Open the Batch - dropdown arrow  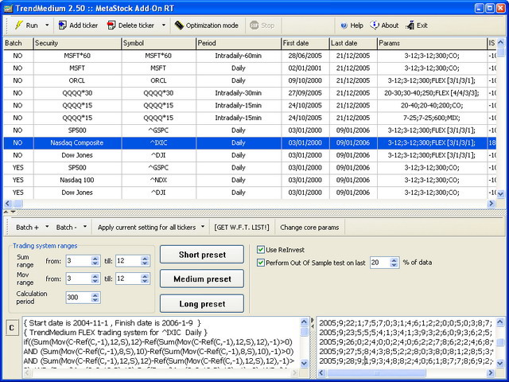pos(85,227)
